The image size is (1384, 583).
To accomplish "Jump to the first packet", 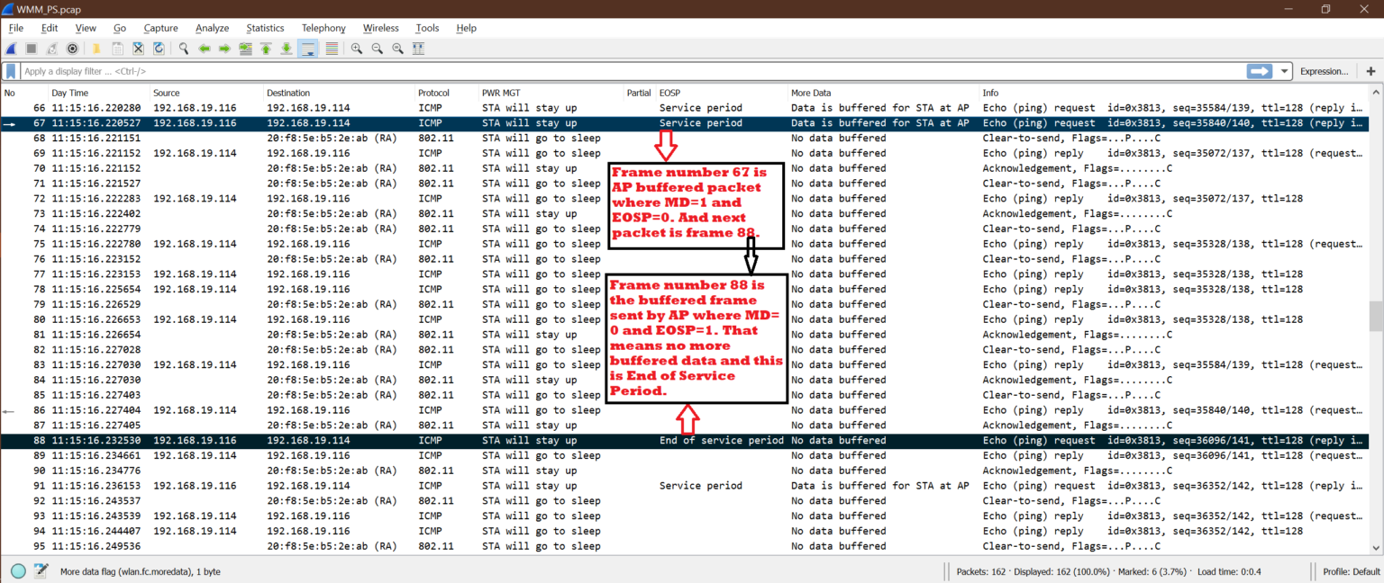I will coord(266,49).
